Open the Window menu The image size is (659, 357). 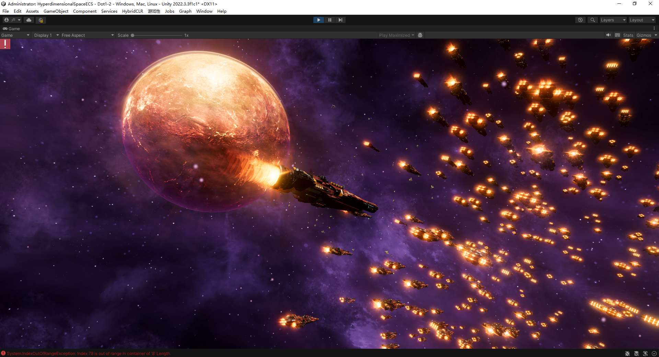pos(204,11)
